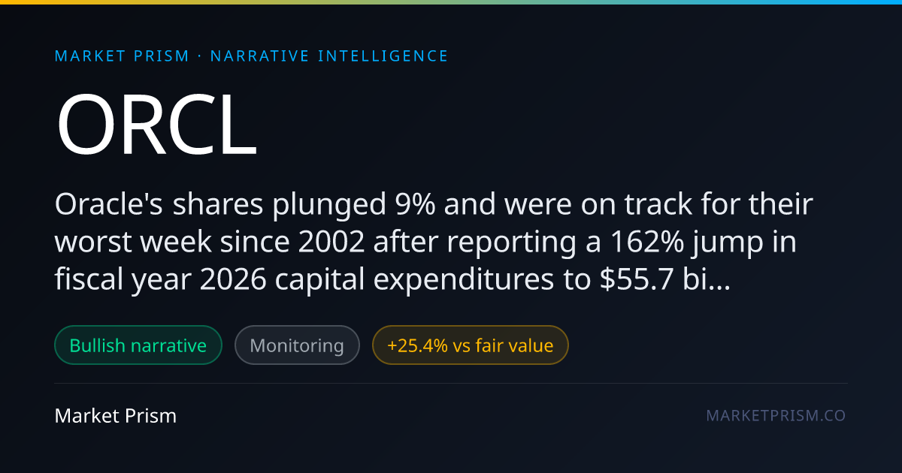Click the Market Prism footer label
The image size is (902, 473).
pyautogui.click(x=116, y=415)
